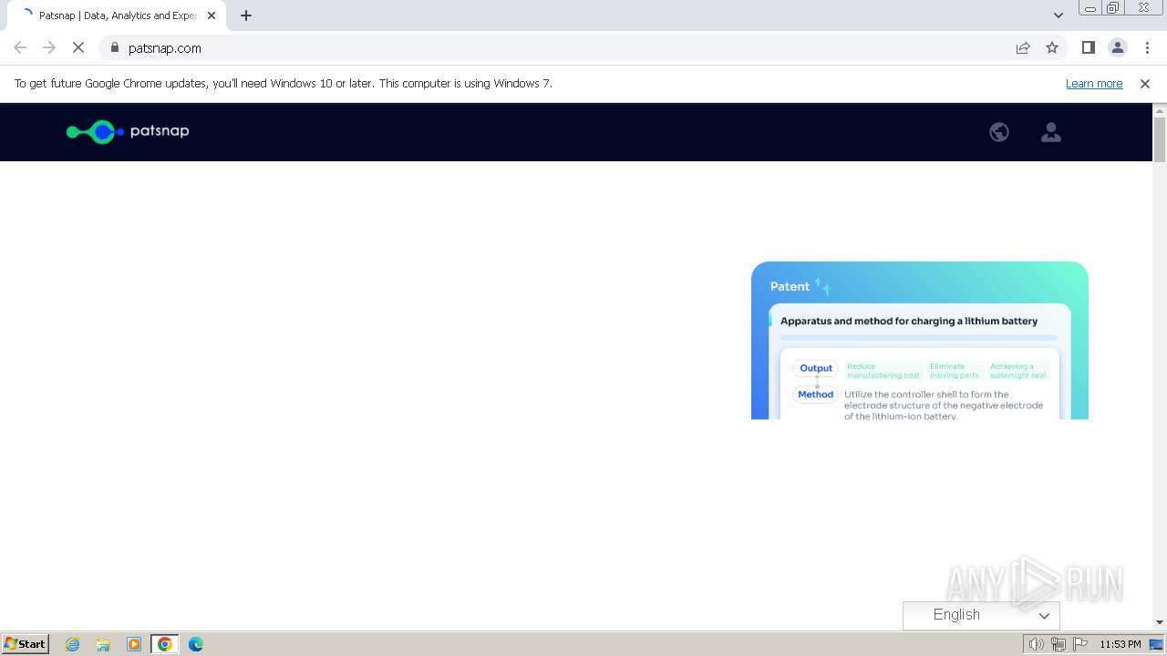Open the Action Center flag icon

point(1080,644)
